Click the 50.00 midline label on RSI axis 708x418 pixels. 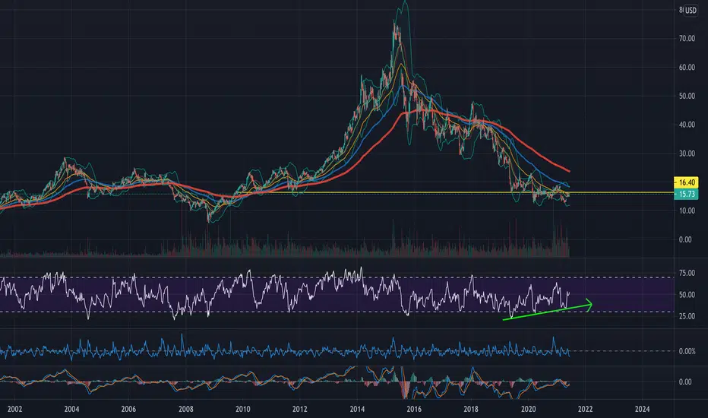pos(687,295)
